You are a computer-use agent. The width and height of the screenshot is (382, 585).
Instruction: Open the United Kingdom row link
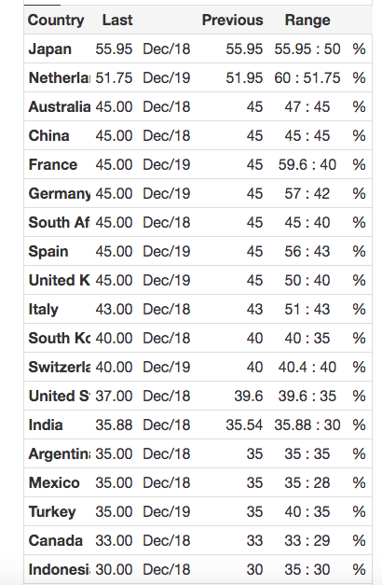60,280
